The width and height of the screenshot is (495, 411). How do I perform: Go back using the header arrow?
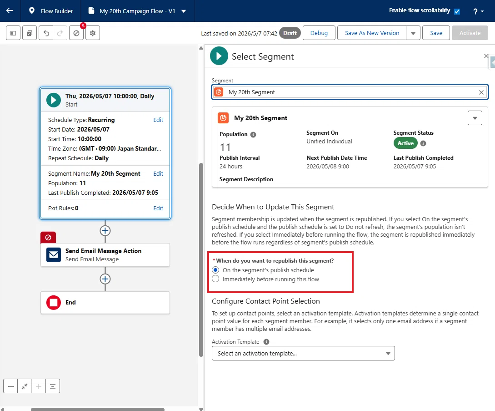[10, 11]
